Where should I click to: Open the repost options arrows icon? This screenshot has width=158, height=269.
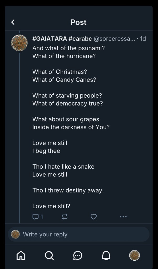pyautogui.click(x=65, y=217)
